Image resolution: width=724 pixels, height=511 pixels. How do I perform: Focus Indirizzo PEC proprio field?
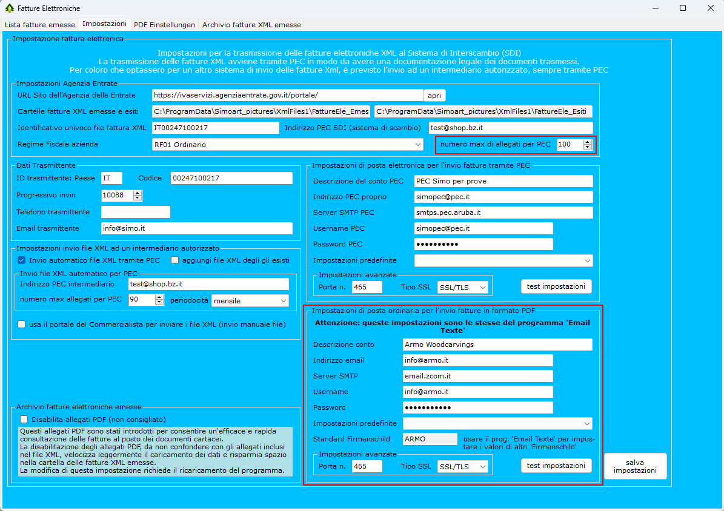503,197
